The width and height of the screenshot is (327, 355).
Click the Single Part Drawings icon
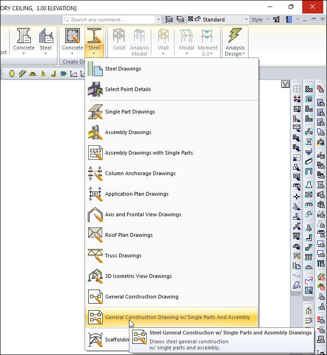click(95, 112)
